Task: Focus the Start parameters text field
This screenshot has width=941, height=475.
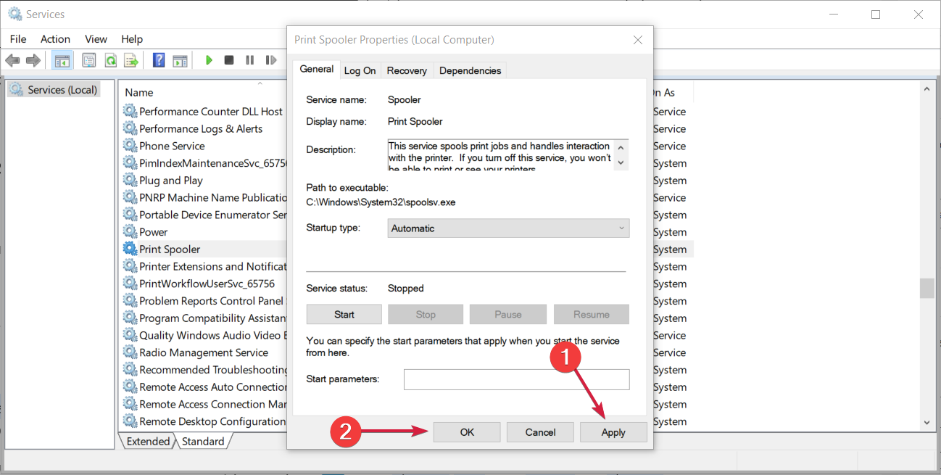Action: coord(516,379)
